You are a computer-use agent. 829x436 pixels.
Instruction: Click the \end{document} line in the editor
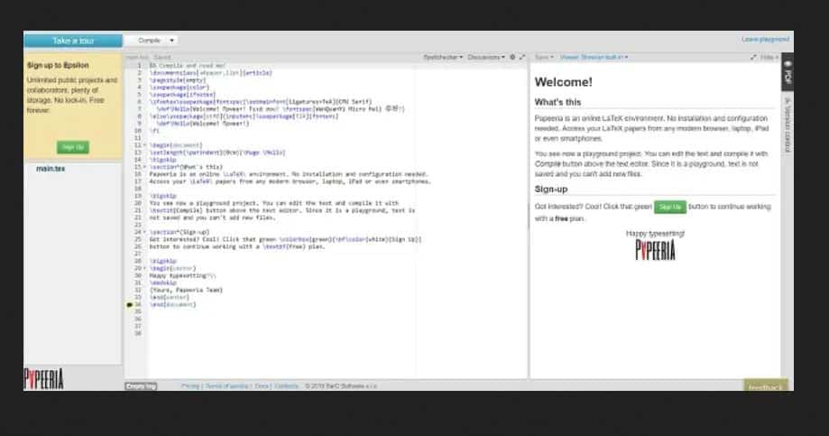point(172,305)
